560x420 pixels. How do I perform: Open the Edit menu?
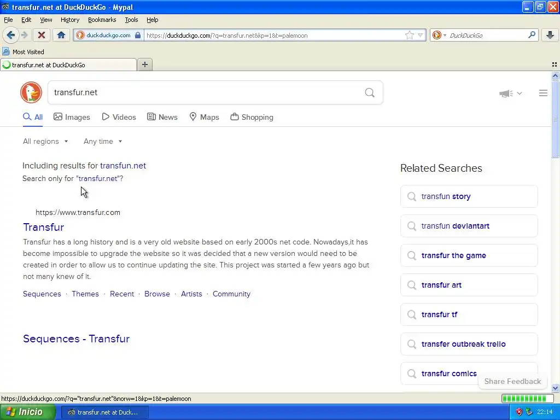tap(26, 20)
